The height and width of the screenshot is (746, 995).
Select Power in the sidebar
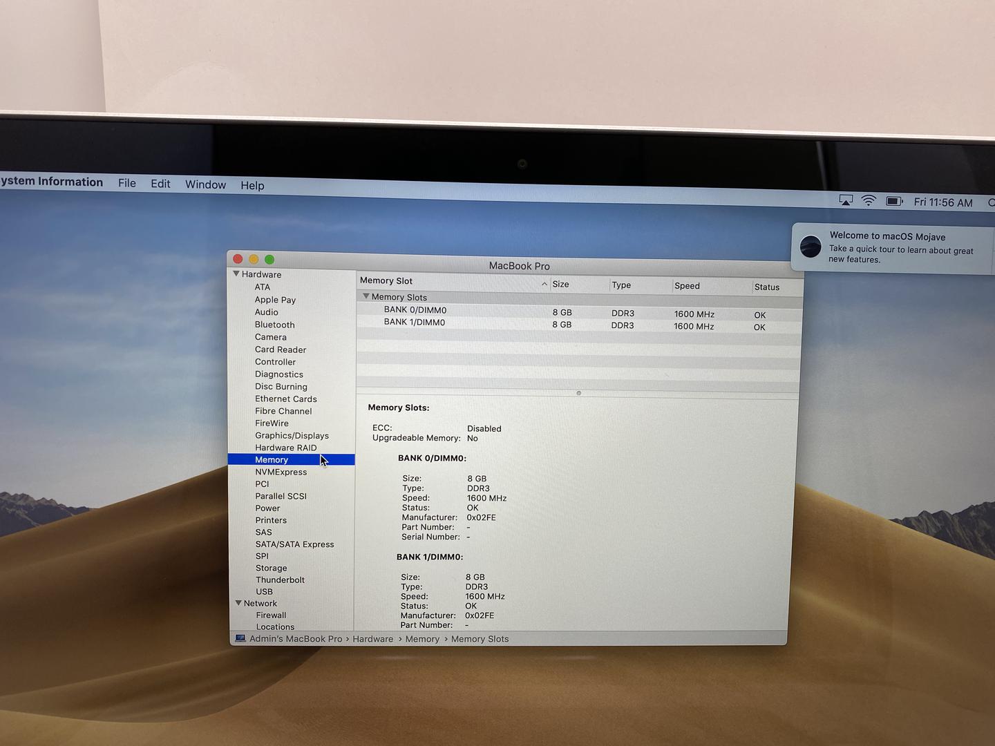[267, 508]
